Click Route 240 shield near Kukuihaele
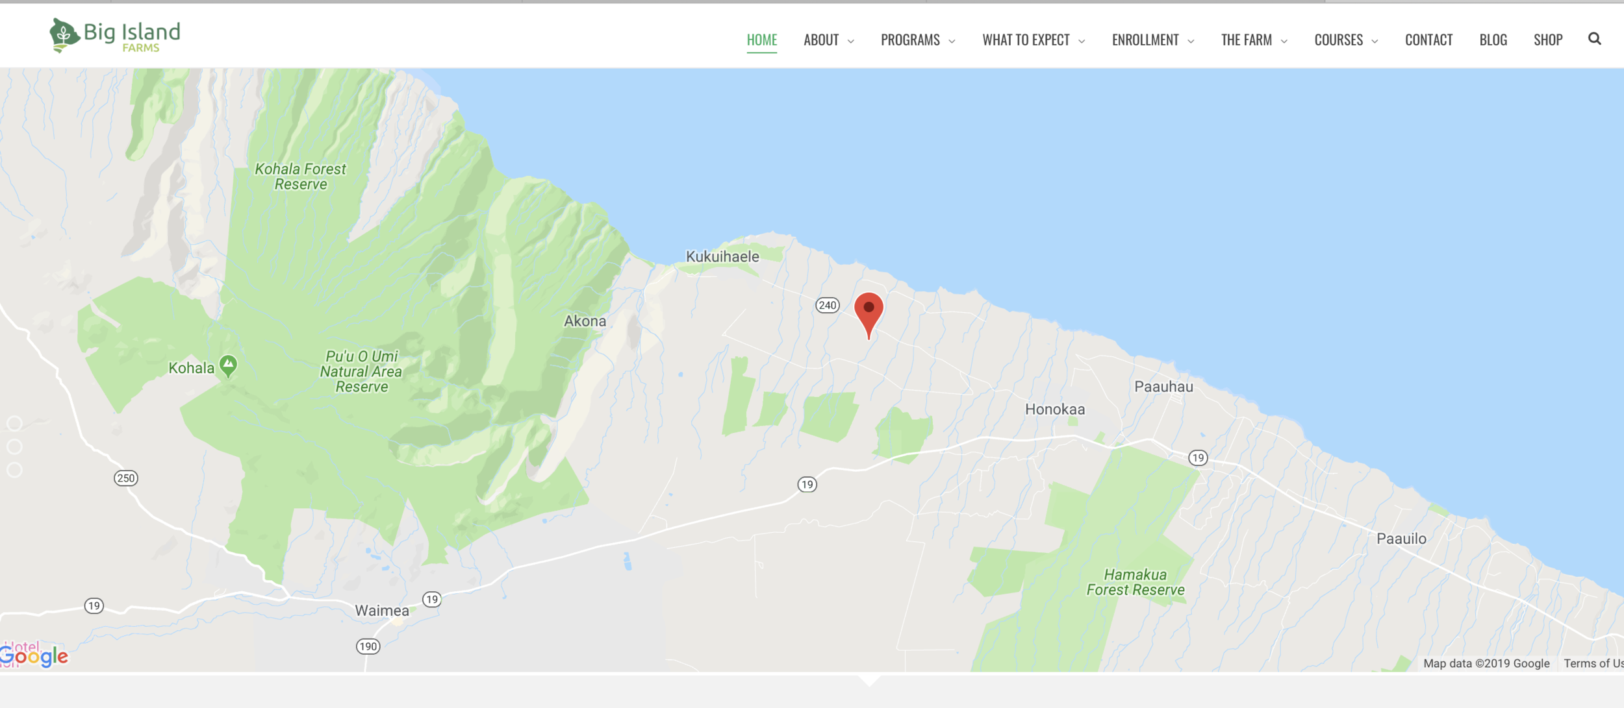The height and width of the screenshot is (708, 1624). (827, 305)
